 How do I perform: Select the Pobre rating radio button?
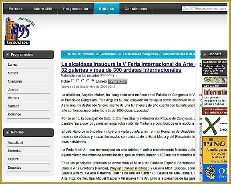click(x=72, y=81)
